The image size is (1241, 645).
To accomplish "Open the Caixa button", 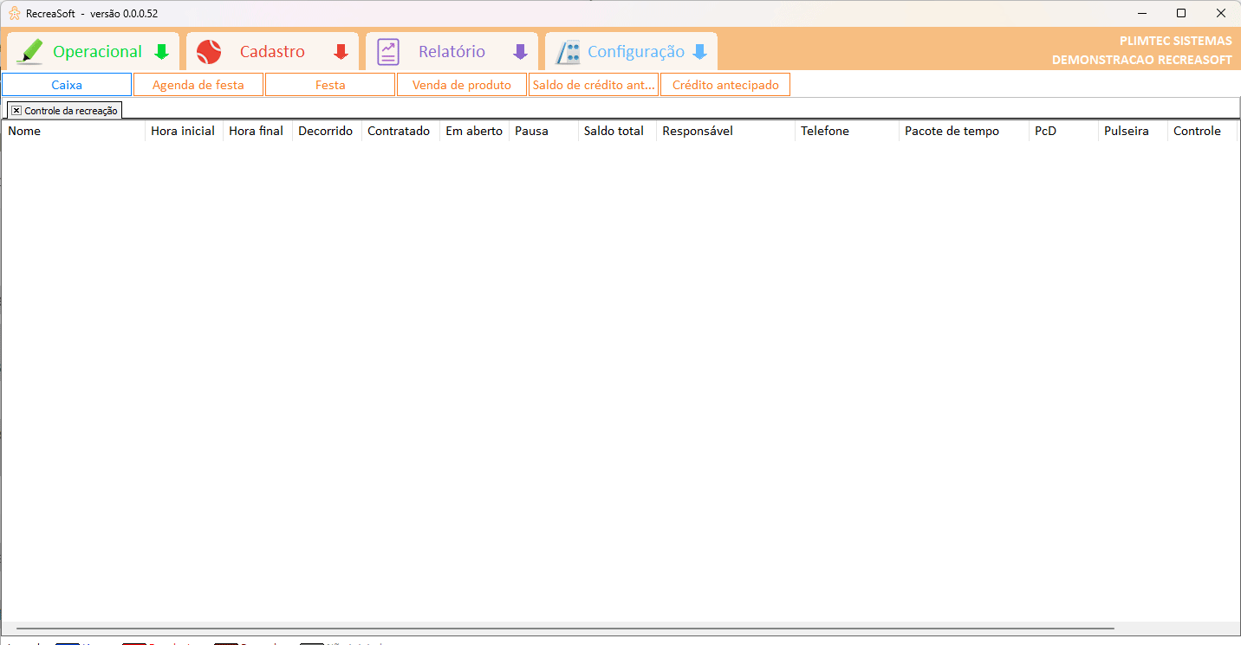I will point(67,85).
